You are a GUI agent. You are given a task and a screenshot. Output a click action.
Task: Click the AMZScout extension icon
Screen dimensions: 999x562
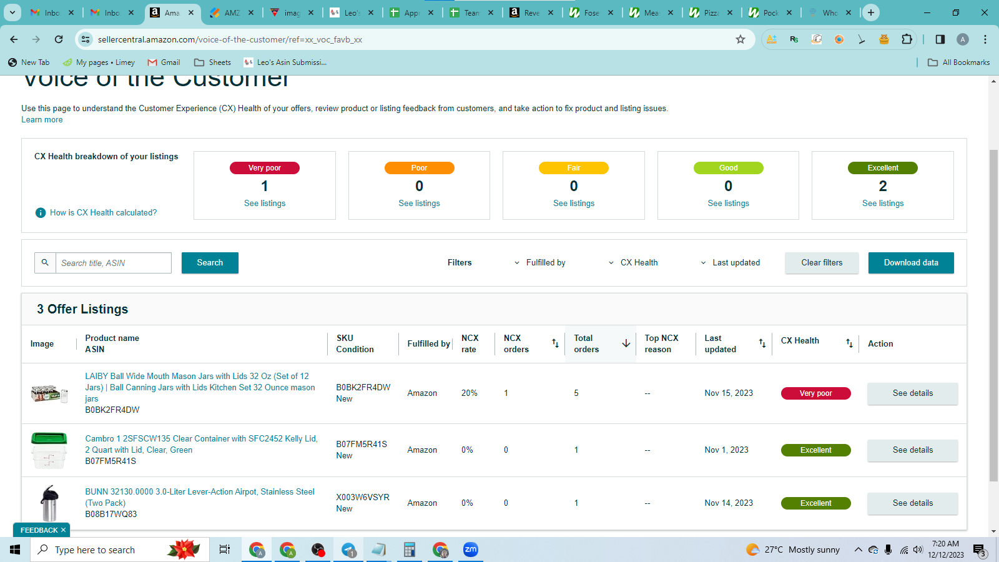tap(772, 39)
